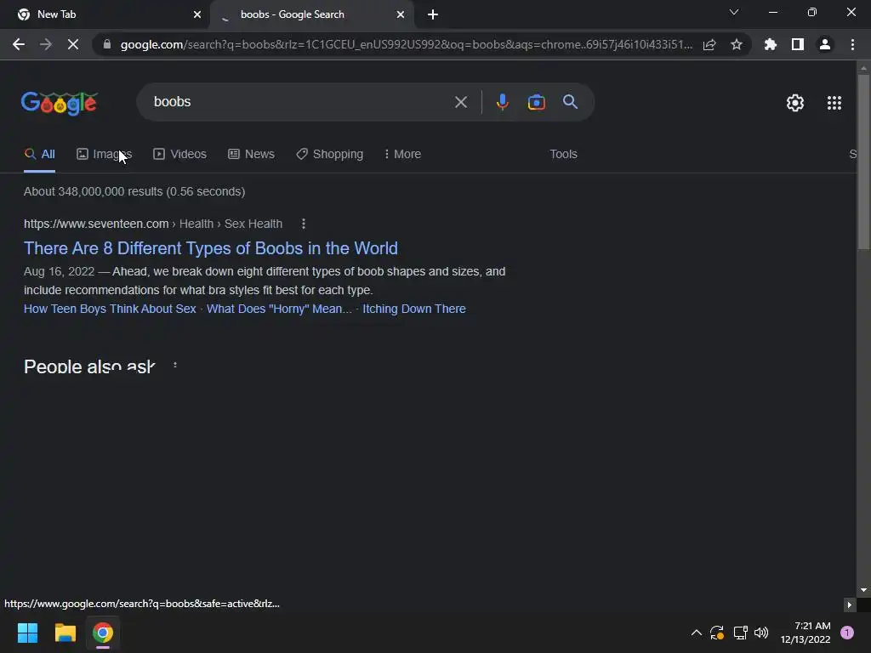
Task: Open the Windows Start menu
Action: pyautogui.click(x=27, y=633)
